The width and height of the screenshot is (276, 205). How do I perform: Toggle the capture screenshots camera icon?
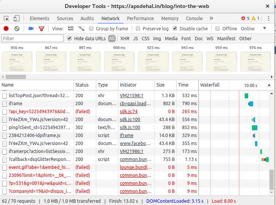tap(31, 28)
